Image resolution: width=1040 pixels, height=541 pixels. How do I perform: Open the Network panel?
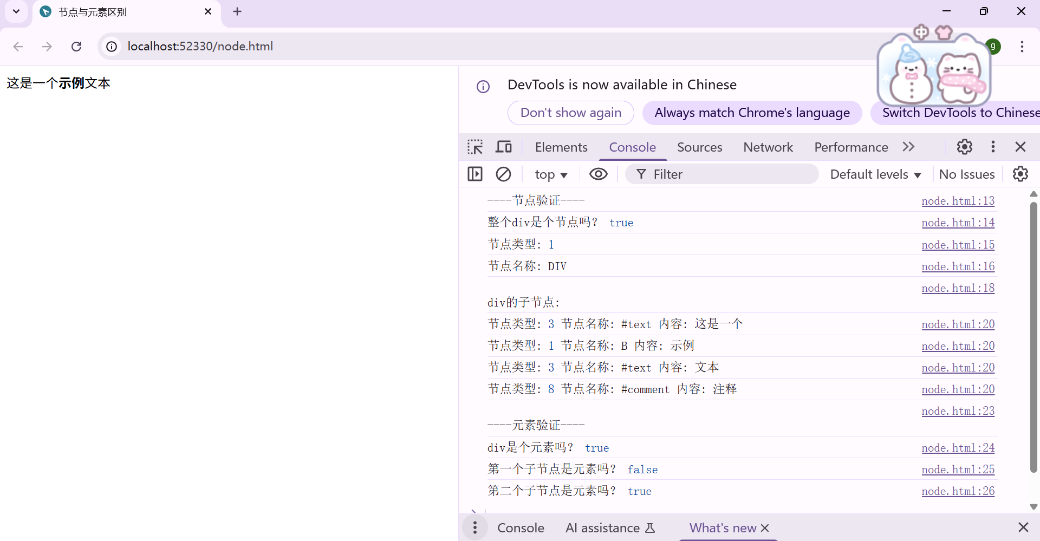coord(769,147)
